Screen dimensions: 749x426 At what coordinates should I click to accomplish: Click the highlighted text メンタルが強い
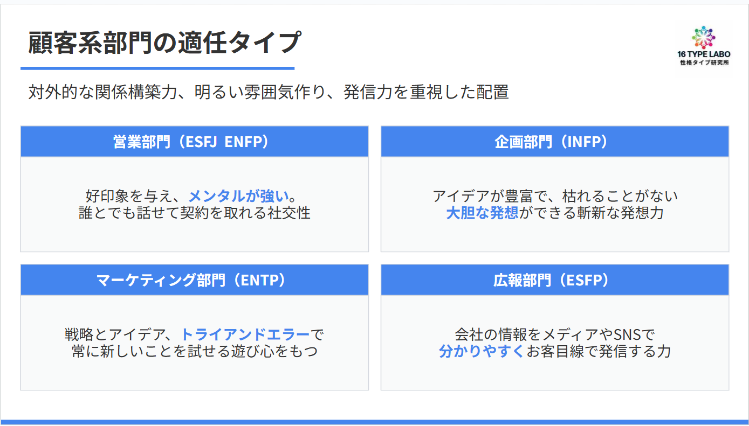tap(238, 195)
